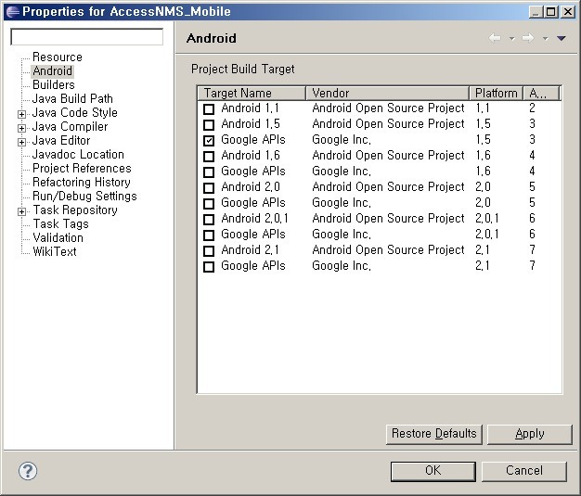Click the API level column header
581x496 pixels.
540,93
